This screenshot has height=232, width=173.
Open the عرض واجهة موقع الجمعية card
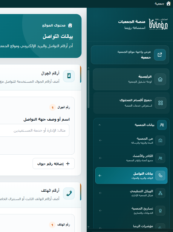pyautogui.click(x=130, y=55)
